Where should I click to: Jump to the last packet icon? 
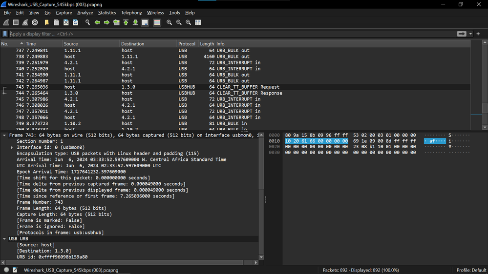point(135,22)
